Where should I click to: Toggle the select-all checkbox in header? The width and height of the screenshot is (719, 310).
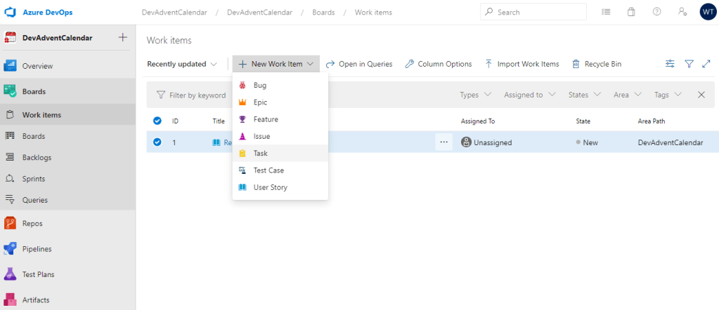pyautogui.click(x=157, y=121)
